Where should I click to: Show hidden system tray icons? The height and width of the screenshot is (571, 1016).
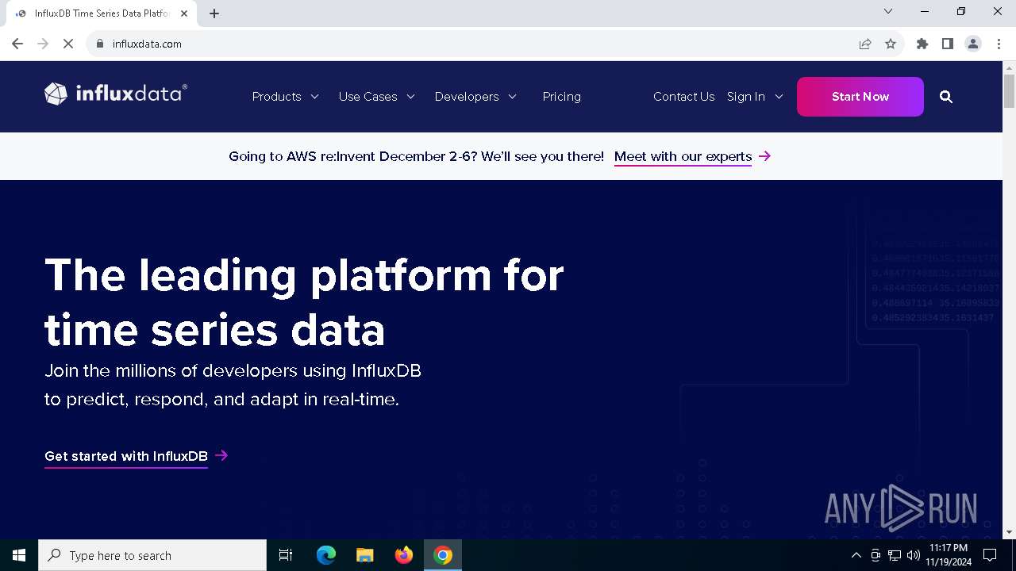856,555
